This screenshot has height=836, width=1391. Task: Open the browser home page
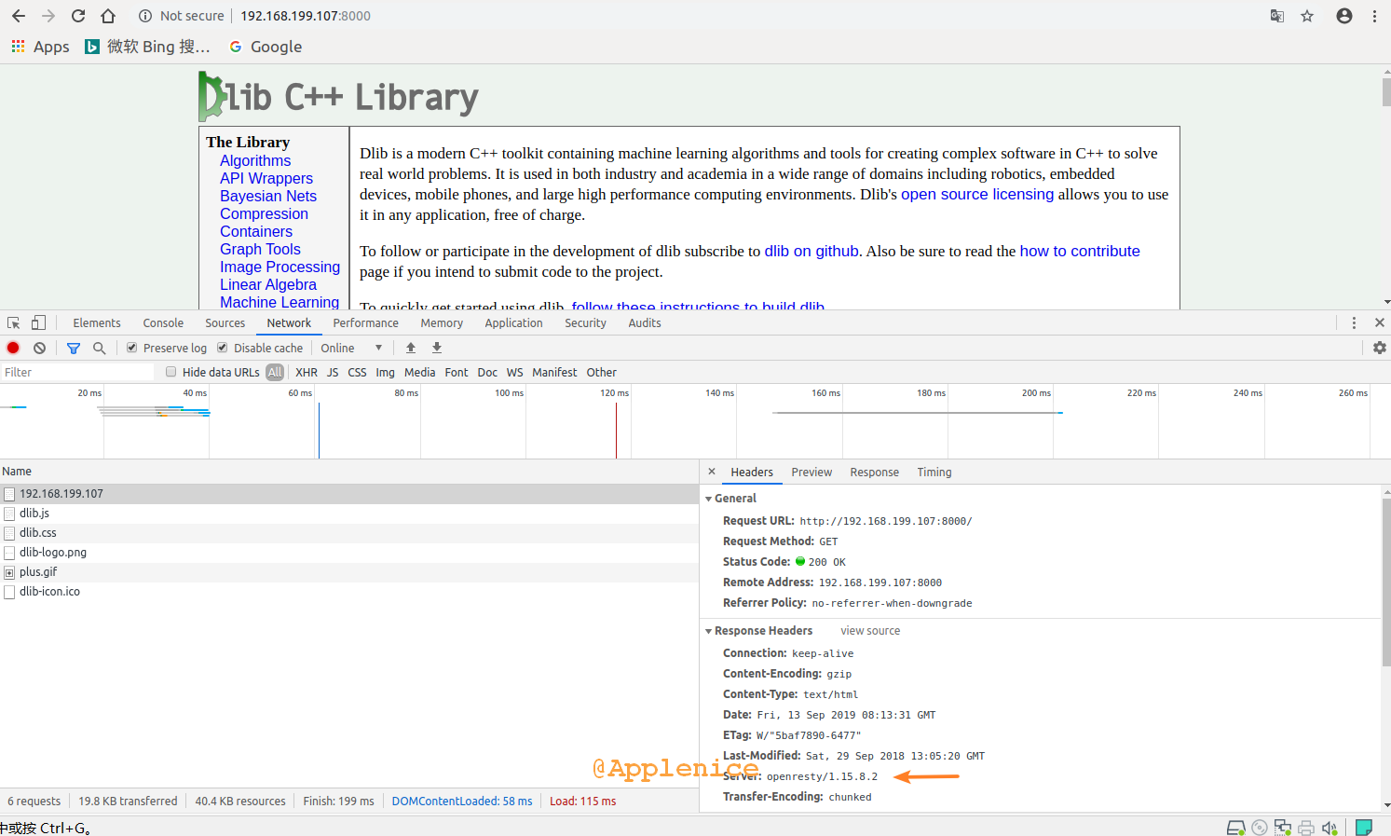108,16
